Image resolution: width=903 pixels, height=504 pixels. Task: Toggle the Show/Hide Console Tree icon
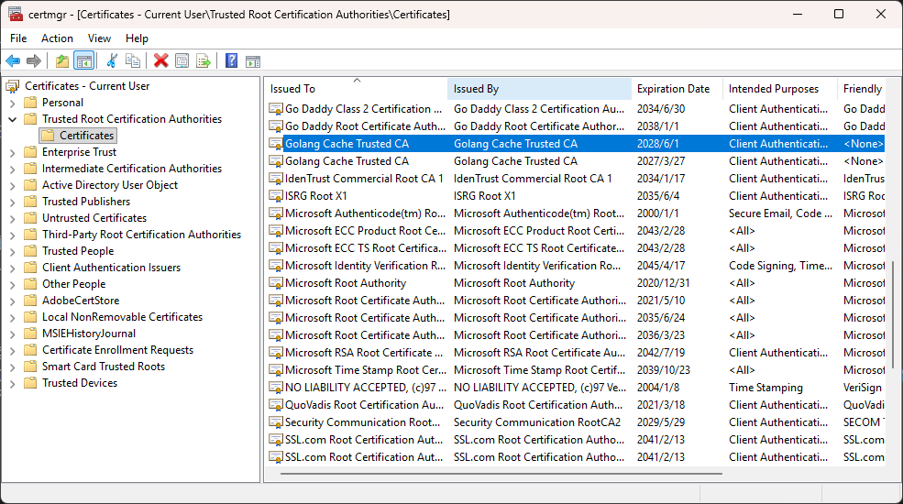[x=83, y=61]
